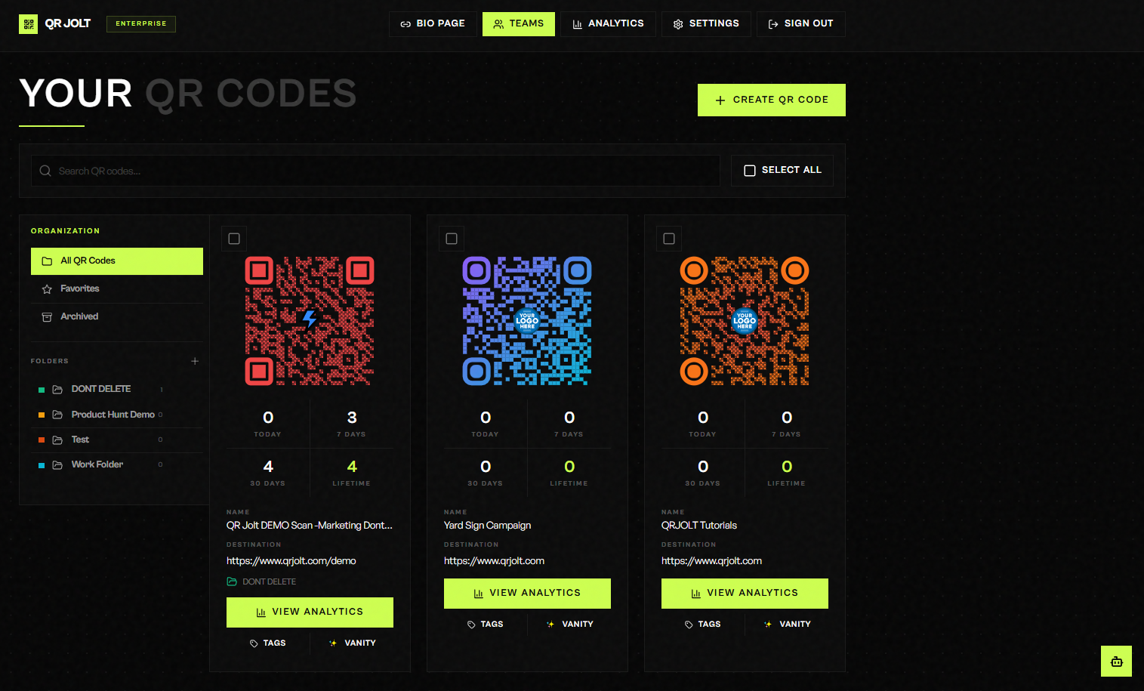Click the QR Jolt logo icon

pyautogui.click(x=28, y=24)
